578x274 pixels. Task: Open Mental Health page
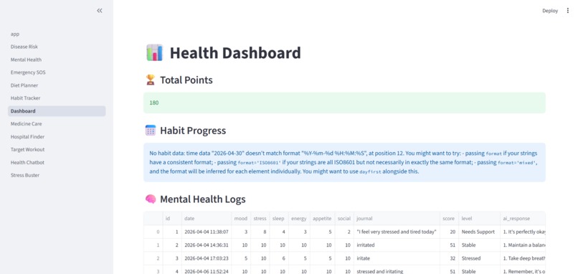[x=57, y=60]
